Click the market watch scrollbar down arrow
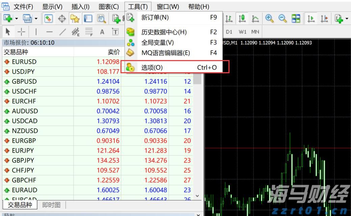The image size is (351, 216). click(197, 195)
